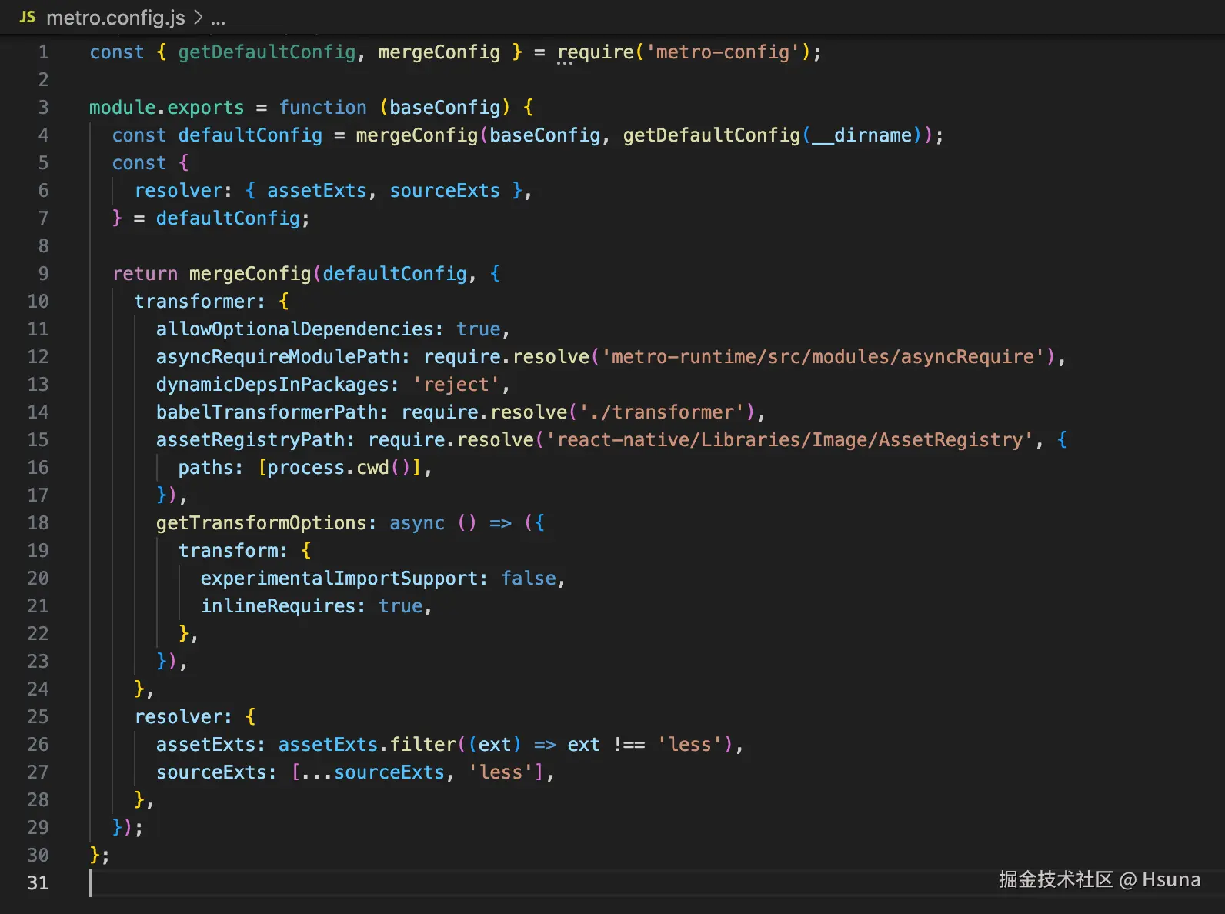Click the 'async' keyword on line 18
The width and height of the screenshot is (1225, 914).
[x=417, y=523]
